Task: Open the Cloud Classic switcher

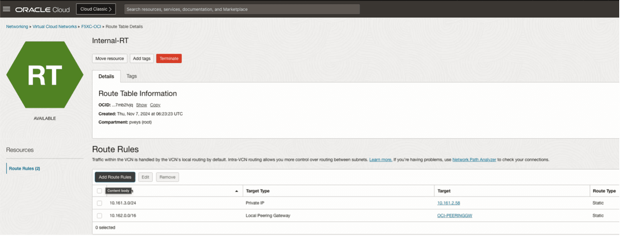Action: click(x=96, y=9)
